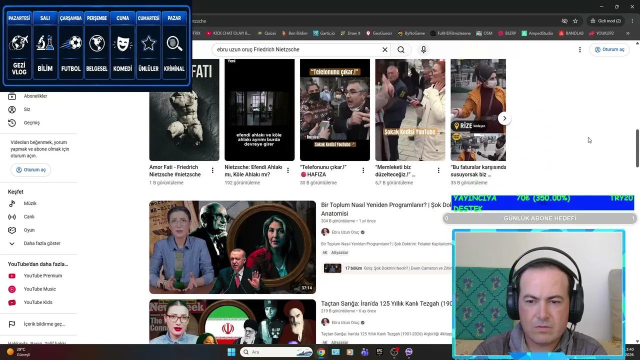Play the Sokak Kedisi YouTube short thumbnail

click(410, 110)
